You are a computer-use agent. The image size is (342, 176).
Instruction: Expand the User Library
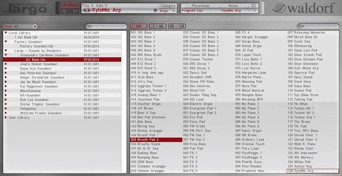[6, 118]
